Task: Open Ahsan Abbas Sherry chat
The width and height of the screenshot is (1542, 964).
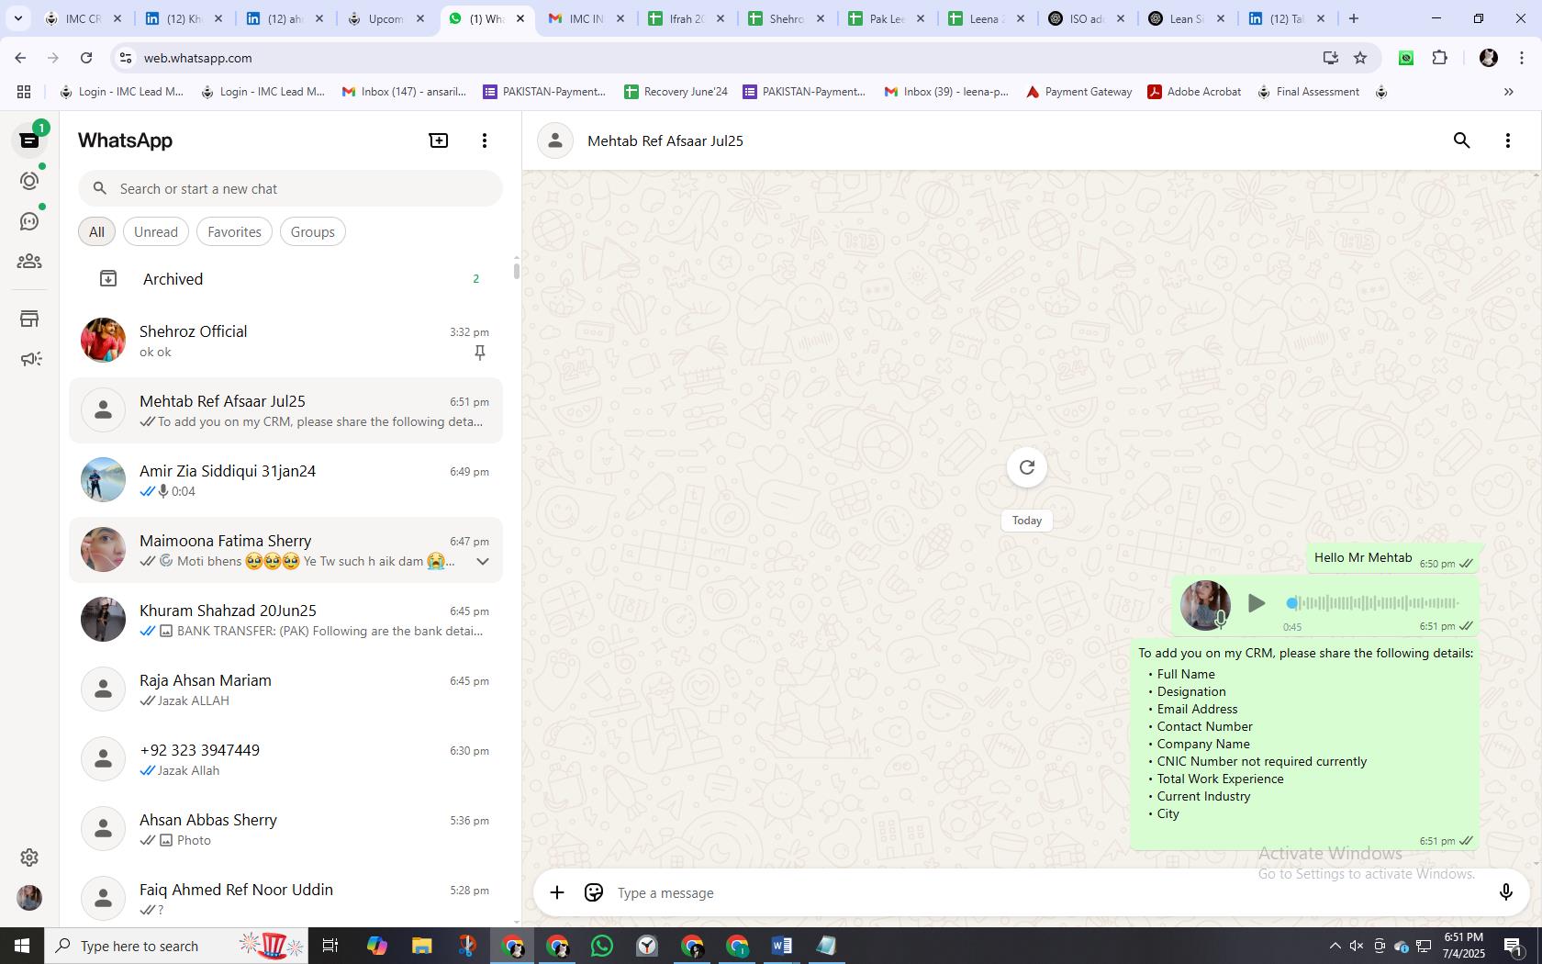Action: [x=285, y=829]
